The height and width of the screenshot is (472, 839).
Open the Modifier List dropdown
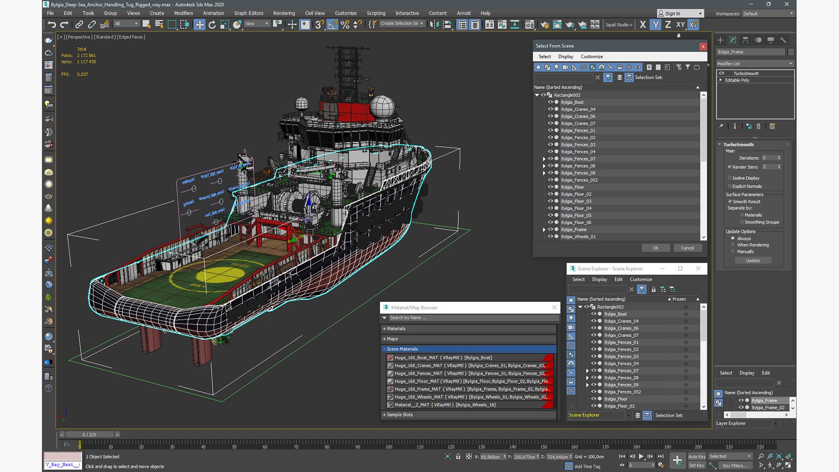tap(755, 64)
